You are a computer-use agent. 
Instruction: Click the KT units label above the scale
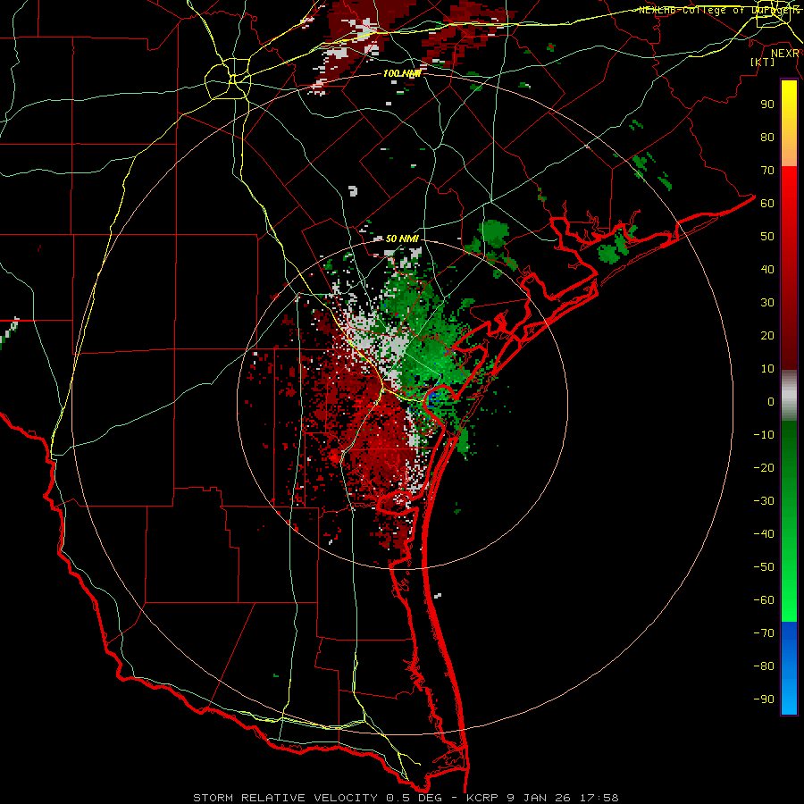point(763,62)
